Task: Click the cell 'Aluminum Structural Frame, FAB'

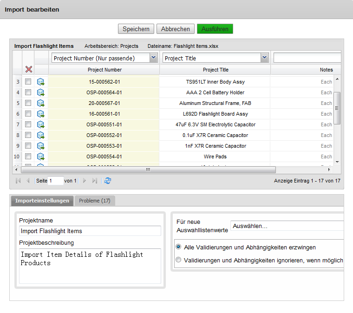Action: coord(215,103)
